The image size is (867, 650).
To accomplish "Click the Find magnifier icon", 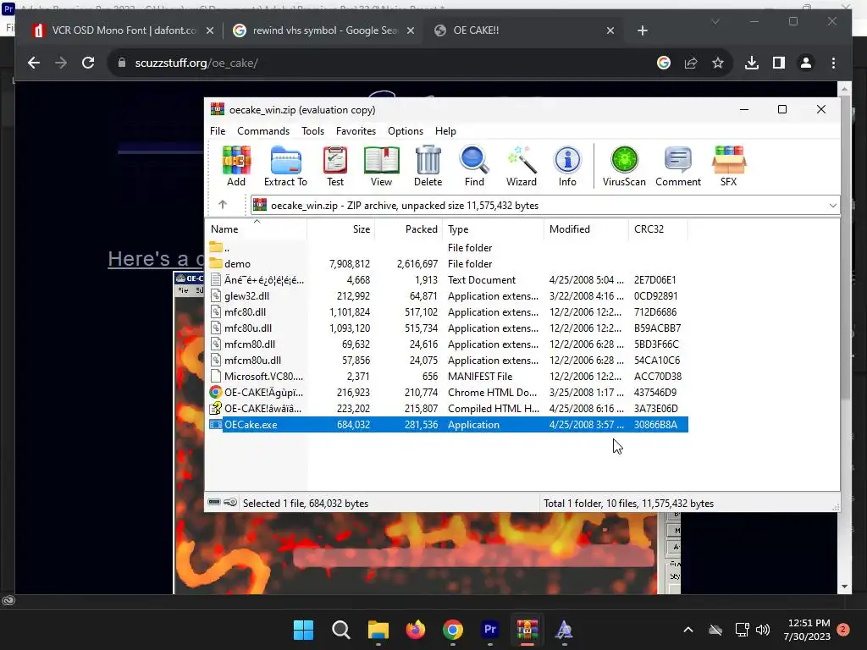I will point(474,166).
